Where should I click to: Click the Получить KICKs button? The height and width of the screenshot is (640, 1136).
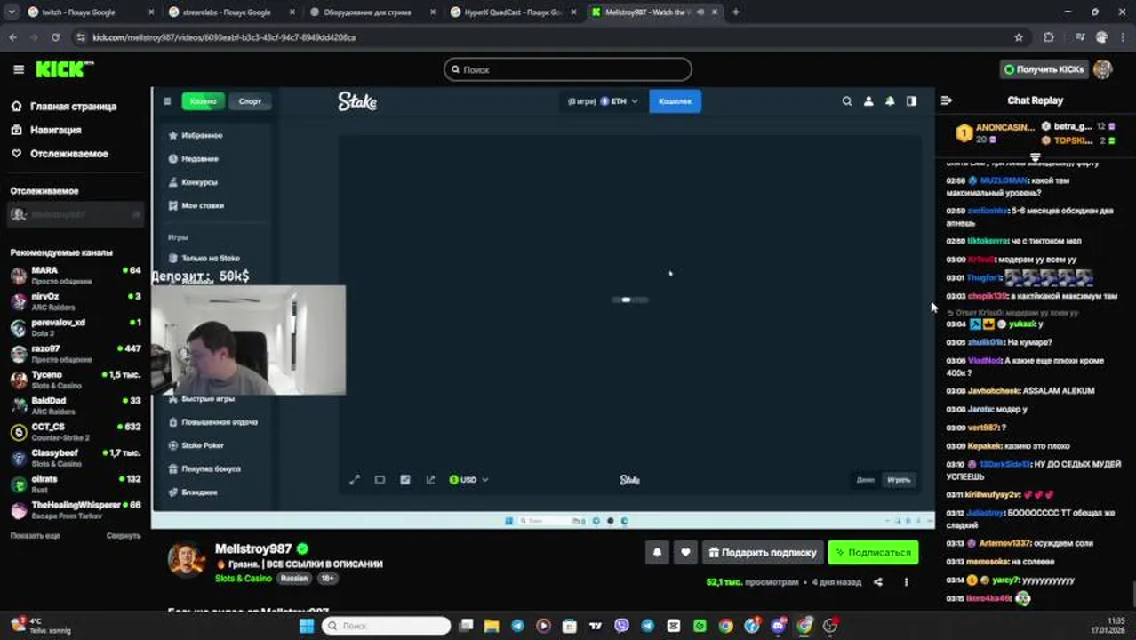(1044, 69)
